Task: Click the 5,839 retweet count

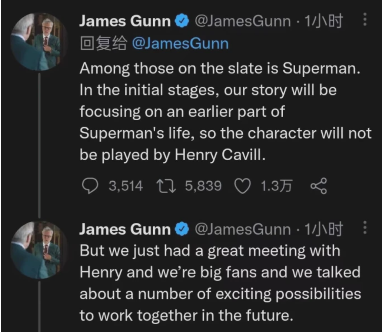Action: [203, 186]
